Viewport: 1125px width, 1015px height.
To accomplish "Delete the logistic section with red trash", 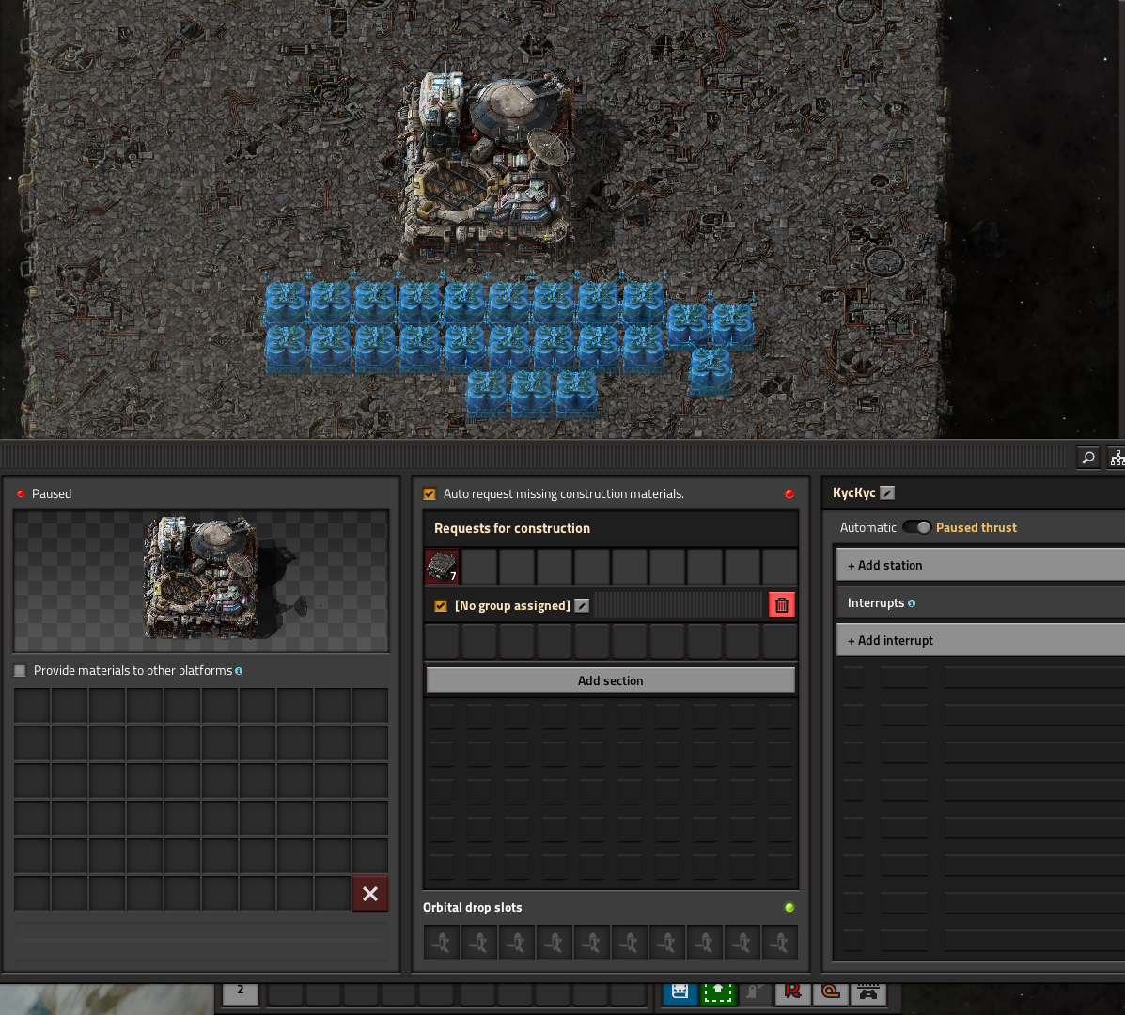I will 781,604.
